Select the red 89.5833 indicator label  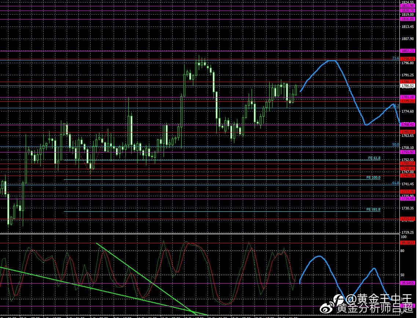click(407, 243)
